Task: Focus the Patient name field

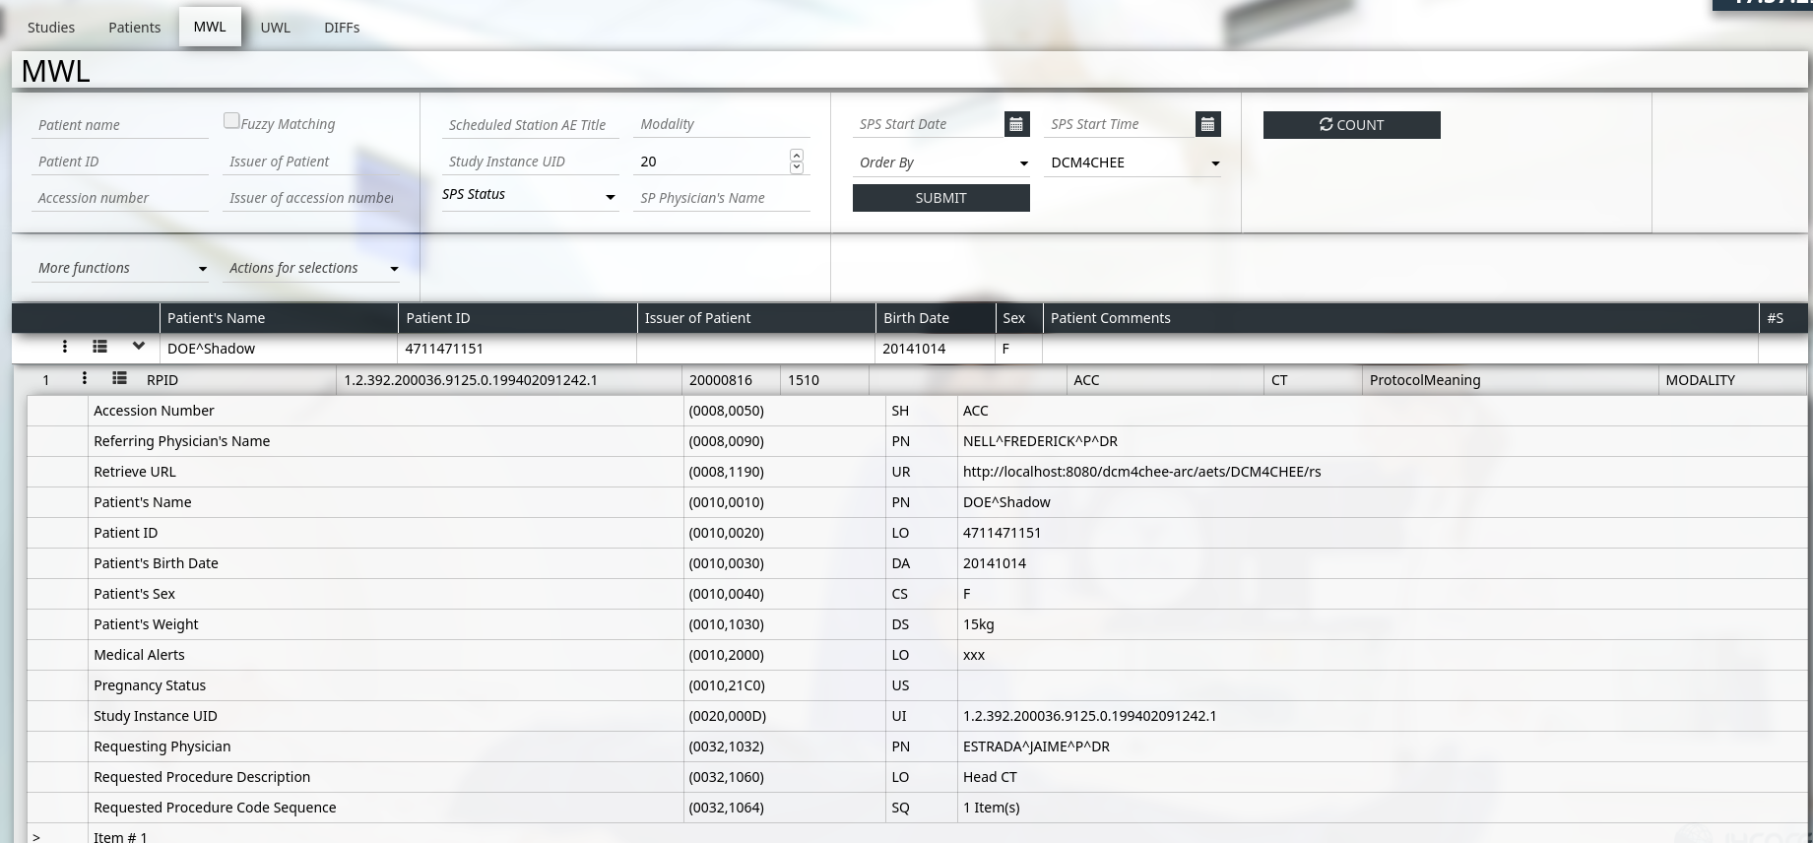Action: pos(120,125)
